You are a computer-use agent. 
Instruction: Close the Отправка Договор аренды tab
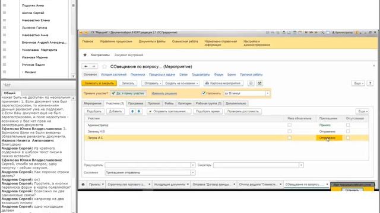point(234,184)
